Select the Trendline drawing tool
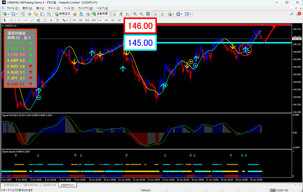 [x=32, y=20]
